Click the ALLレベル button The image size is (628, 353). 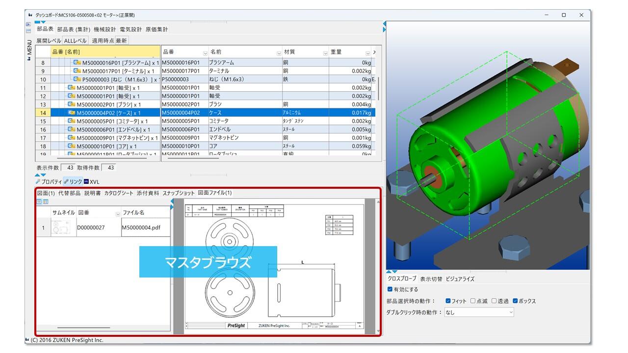tap(75, 41)
